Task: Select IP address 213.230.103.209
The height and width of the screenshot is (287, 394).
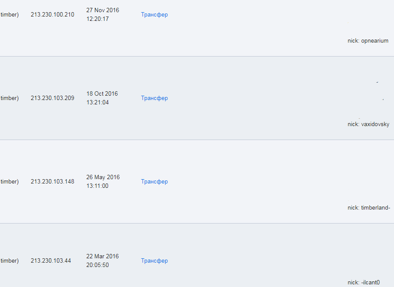Action: coord(53,98)
